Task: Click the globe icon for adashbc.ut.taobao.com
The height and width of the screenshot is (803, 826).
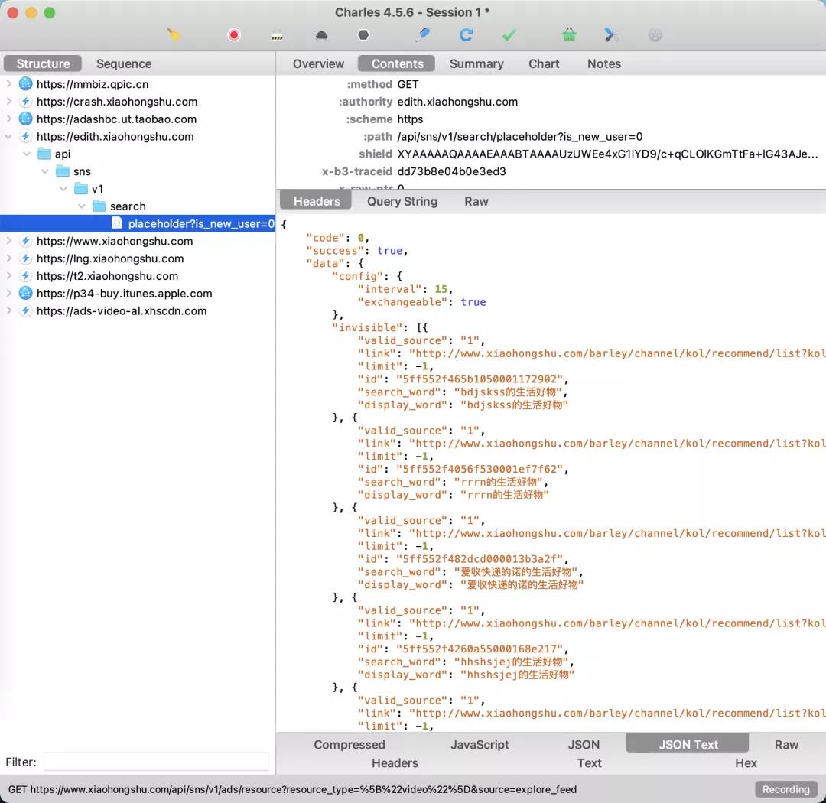Action: pyautogui.click(x=25, y=119)
